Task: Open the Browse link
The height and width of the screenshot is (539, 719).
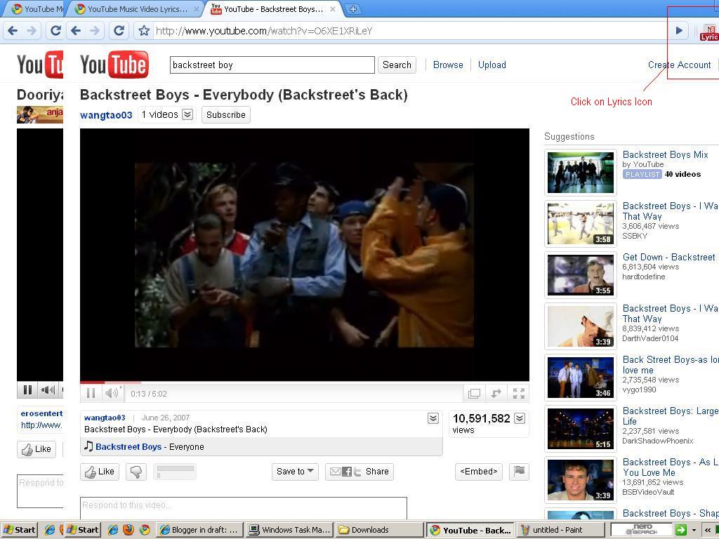Action: [x=448, y=65]
